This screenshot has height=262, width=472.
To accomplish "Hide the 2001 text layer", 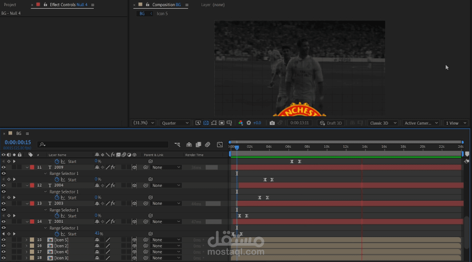I will click(x=4, y=222).
